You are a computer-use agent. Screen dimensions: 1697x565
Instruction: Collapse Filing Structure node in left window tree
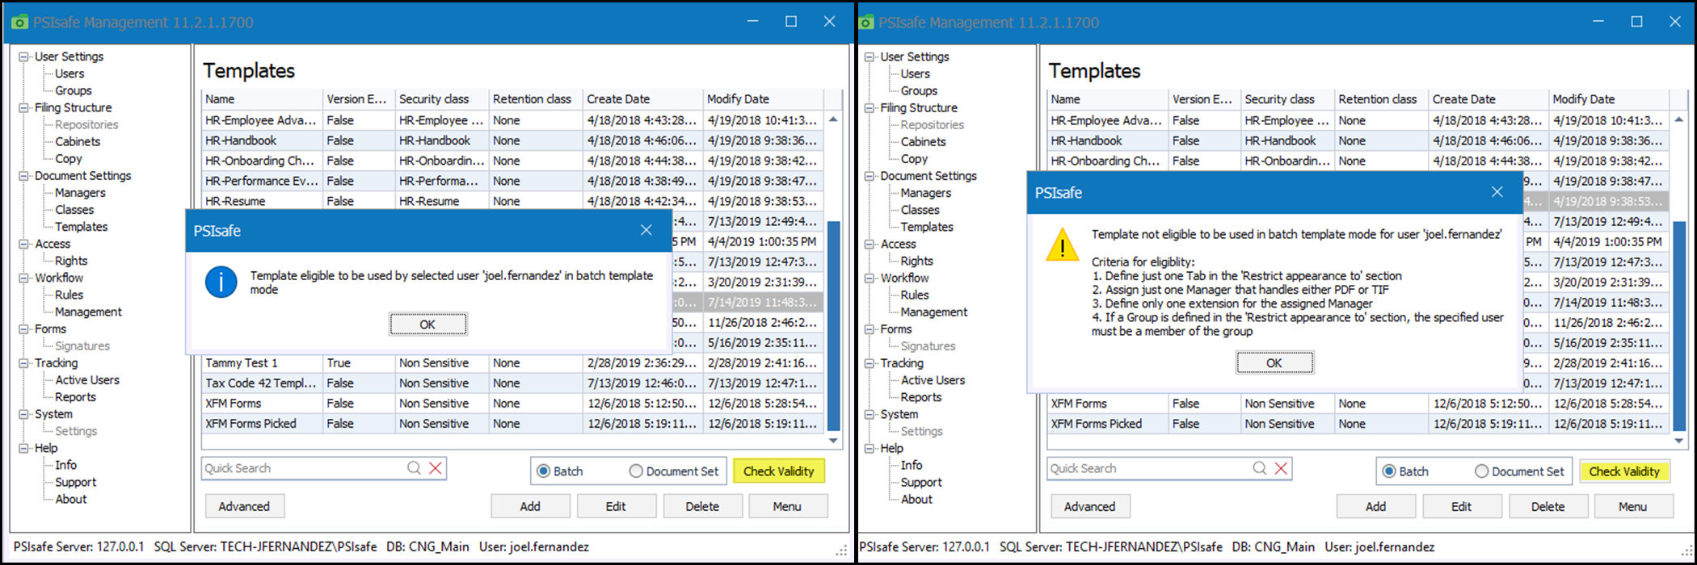[24, 107]
